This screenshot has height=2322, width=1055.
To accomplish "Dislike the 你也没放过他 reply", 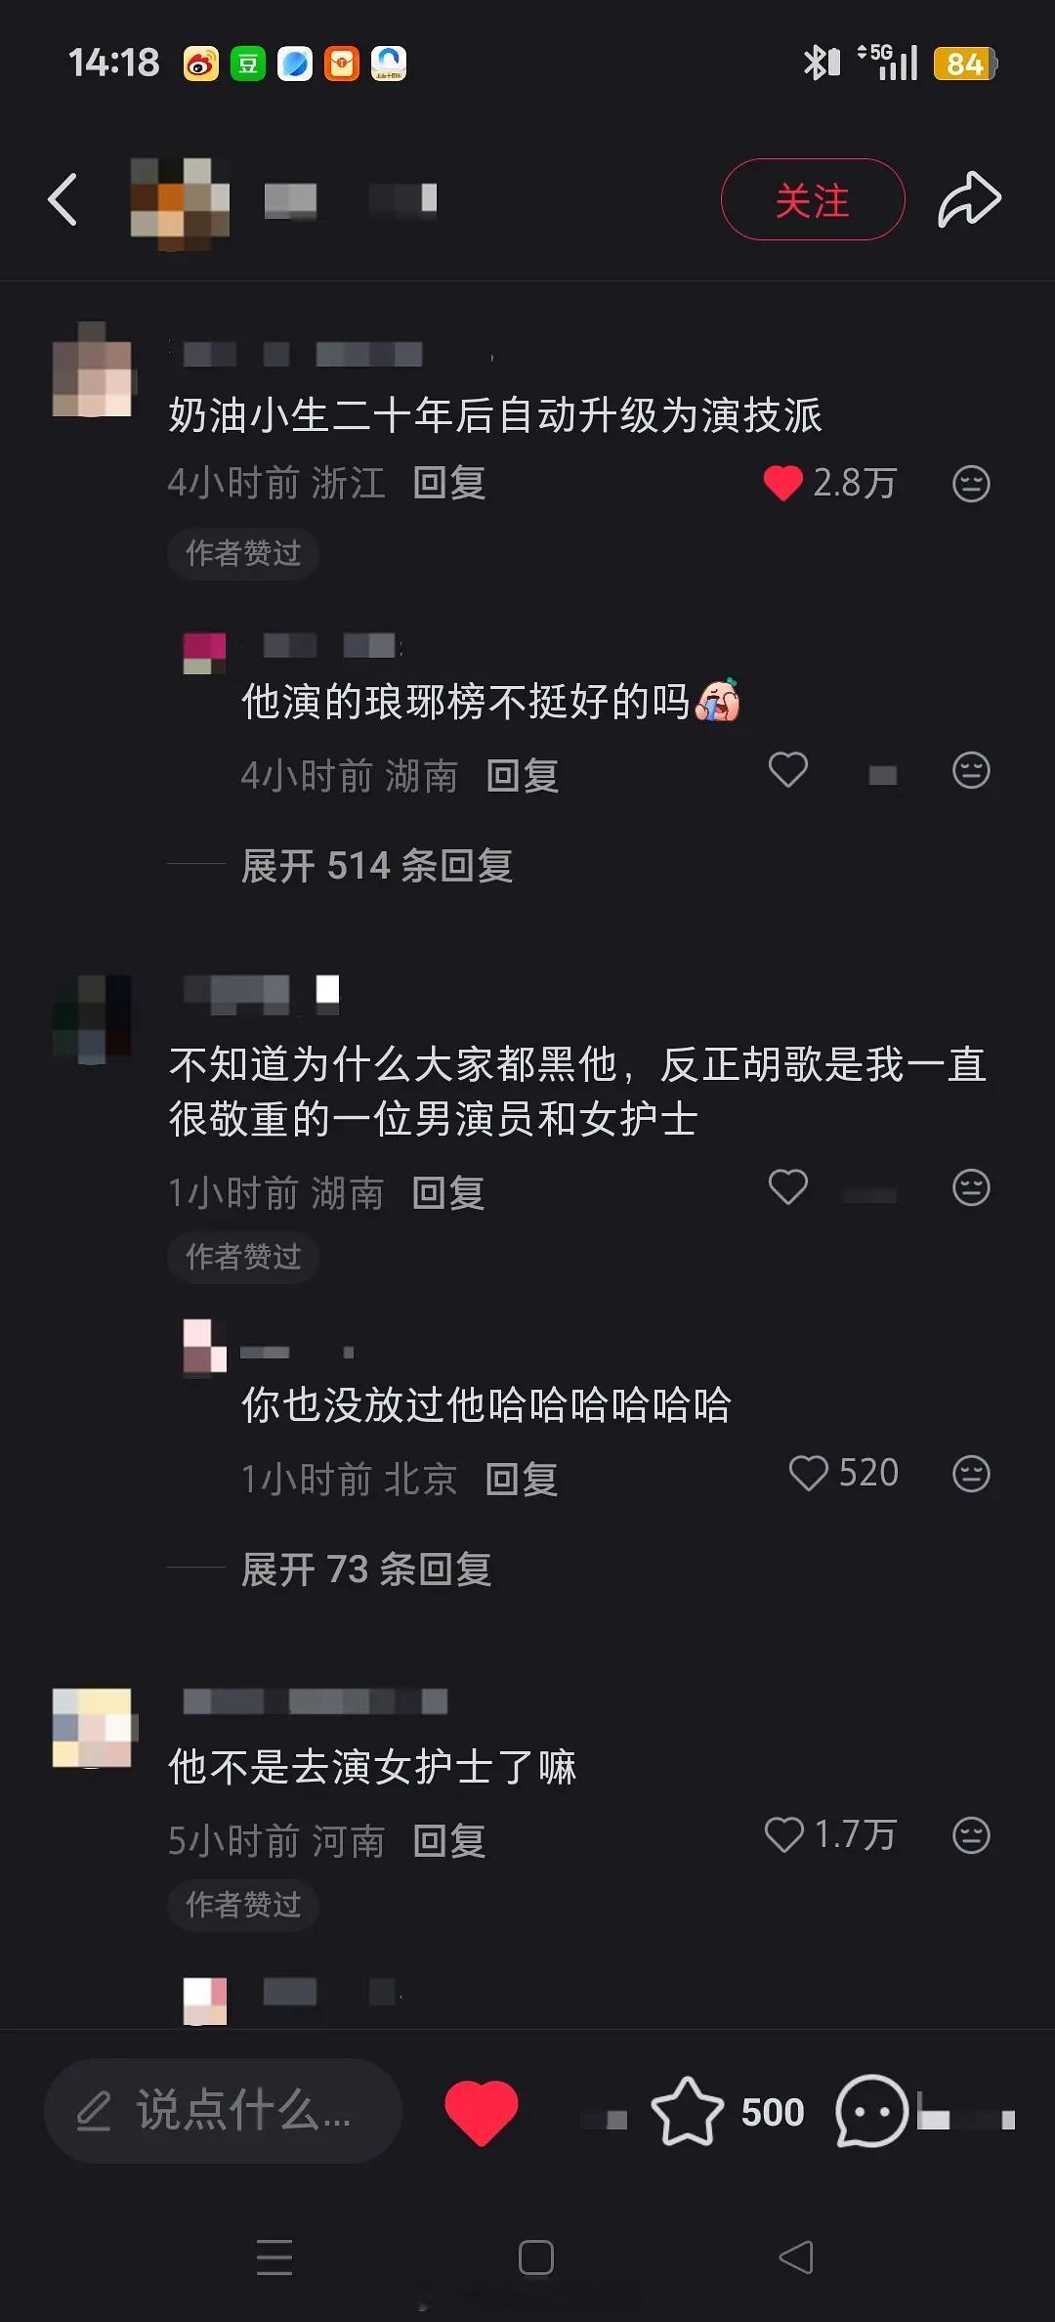I will 971,1473.
